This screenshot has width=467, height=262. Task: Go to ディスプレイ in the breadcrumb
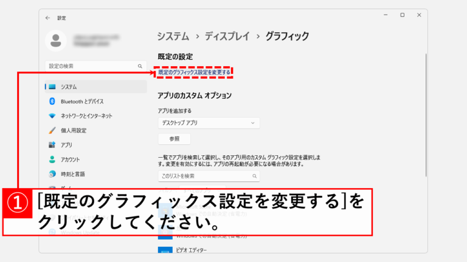pyautogui.click(x=227, y=36)
